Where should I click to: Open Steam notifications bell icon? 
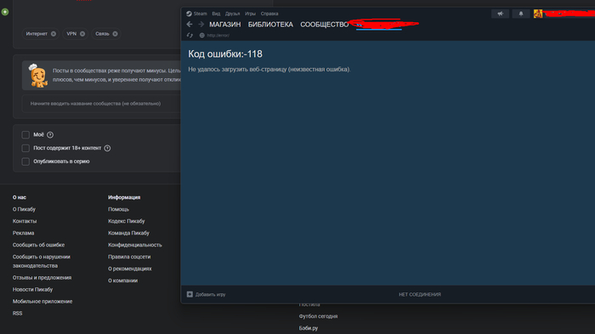pos(521,14)
